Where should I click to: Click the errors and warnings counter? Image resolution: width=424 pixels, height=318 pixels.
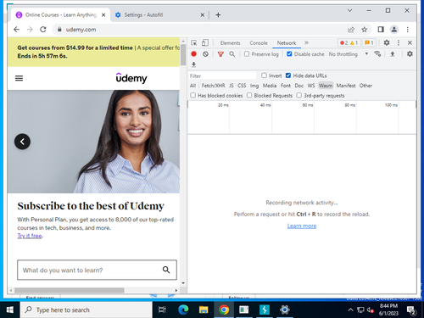coord(349,43)
